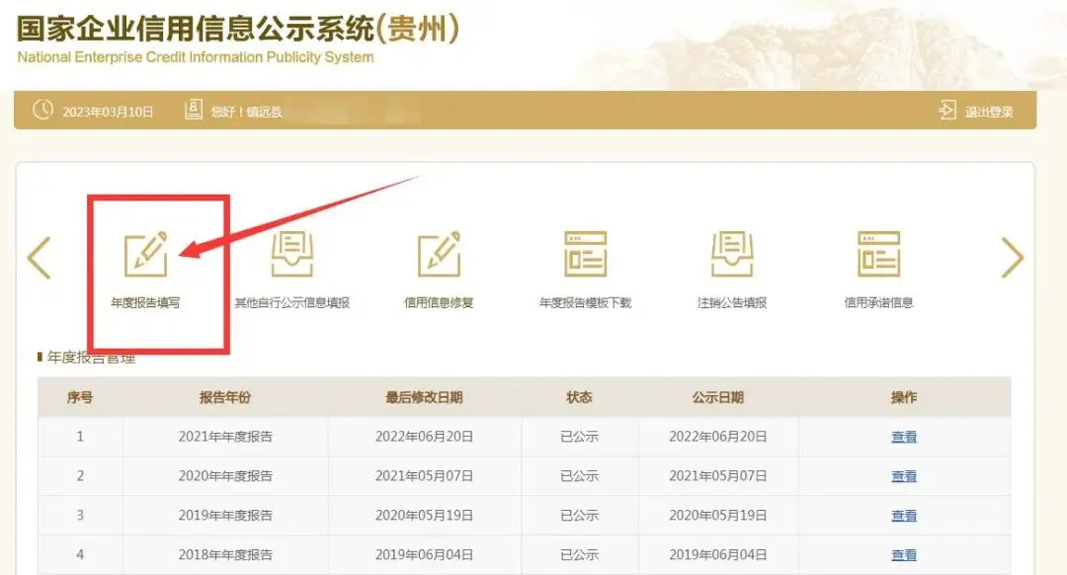Click the 年度报告管理 section label
This screenshot has width=1067, height=575.
(87, 360)
